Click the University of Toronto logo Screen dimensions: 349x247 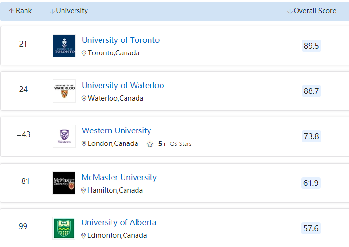64,46
